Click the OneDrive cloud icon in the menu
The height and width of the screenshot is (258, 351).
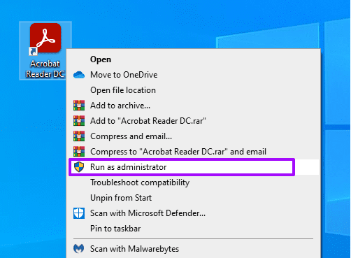click(x=79, y=75)
